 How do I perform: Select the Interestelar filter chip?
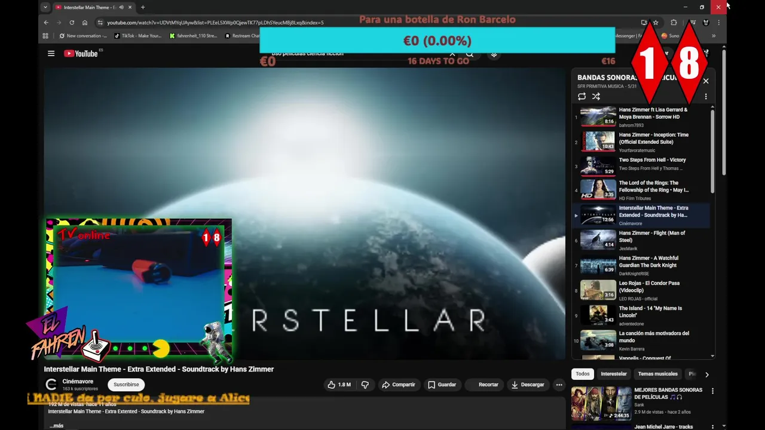[614, 374]
